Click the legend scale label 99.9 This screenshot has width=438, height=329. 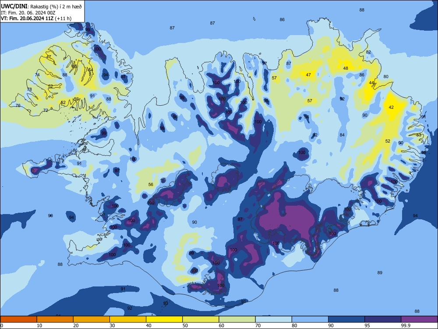(x=406, y=325)
